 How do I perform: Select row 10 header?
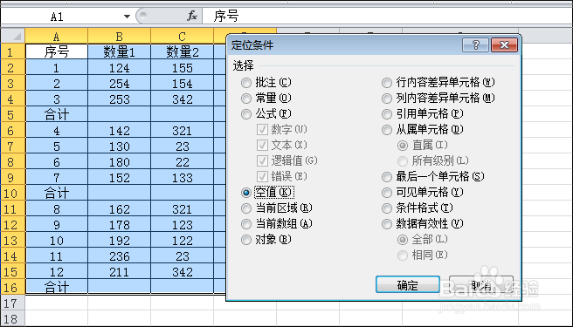click(13, 193)
